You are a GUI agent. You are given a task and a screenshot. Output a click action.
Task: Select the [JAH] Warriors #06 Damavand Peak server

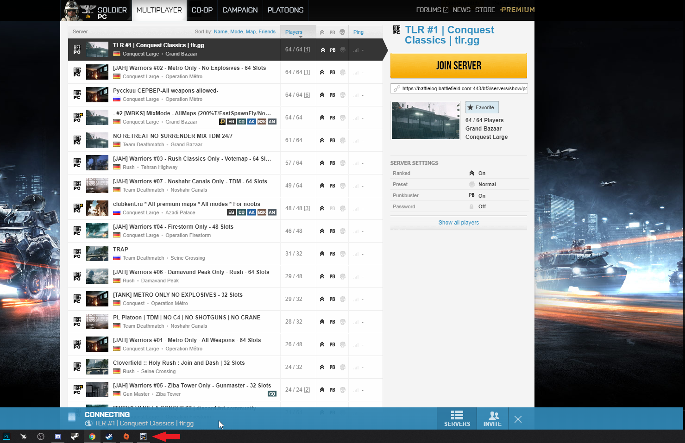pyautogui.click(x=225, y=276)
